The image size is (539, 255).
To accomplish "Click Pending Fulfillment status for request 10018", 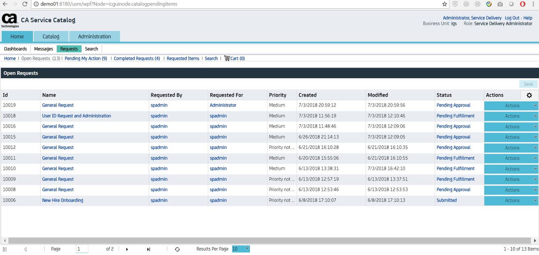I will (x=455, y=116).
